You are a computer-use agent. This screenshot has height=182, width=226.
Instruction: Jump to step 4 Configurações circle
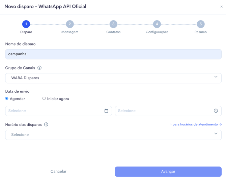click(157, 24)
